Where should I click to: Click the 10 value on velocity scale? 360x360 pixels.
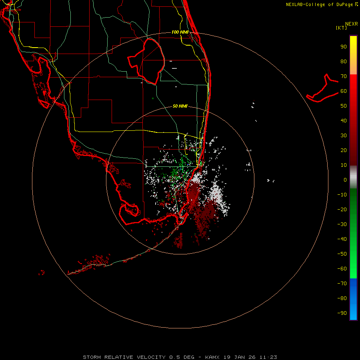(x=344, y=165)
